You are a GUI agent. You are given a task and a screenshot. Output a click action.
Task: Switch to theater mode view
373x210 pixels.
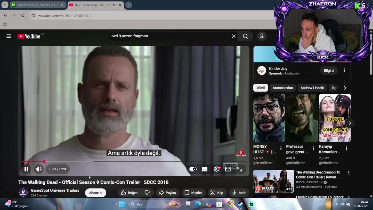(228, 169)
